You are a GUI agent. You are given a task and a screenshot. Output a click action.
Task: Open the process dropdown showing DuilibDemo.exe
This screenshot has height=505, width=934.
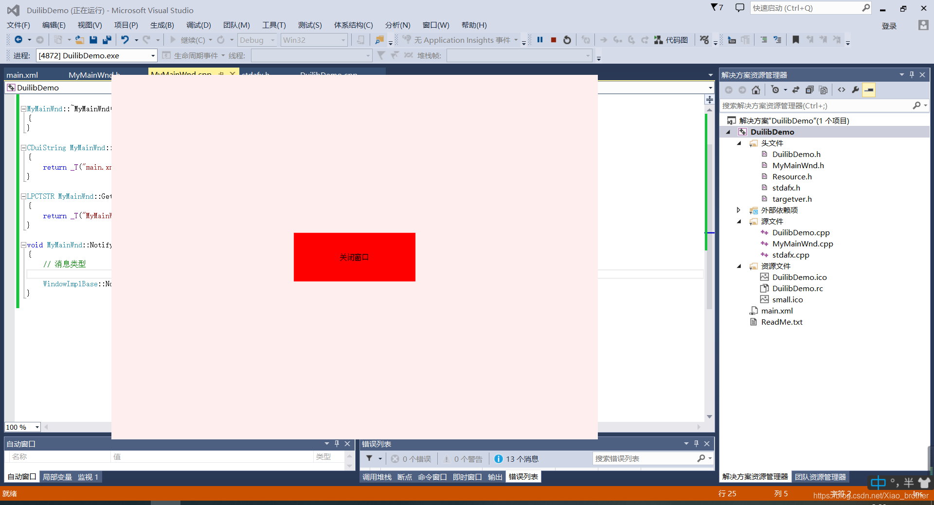click(97, 55)
